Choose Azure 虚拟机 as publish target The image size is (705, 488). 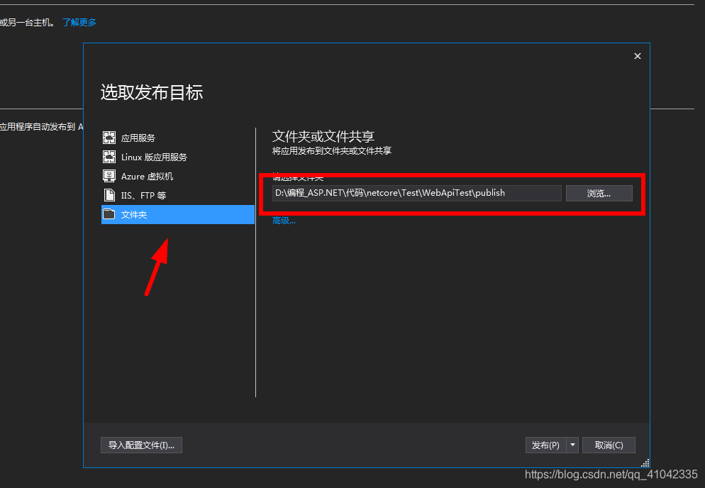tap(145, 176)
